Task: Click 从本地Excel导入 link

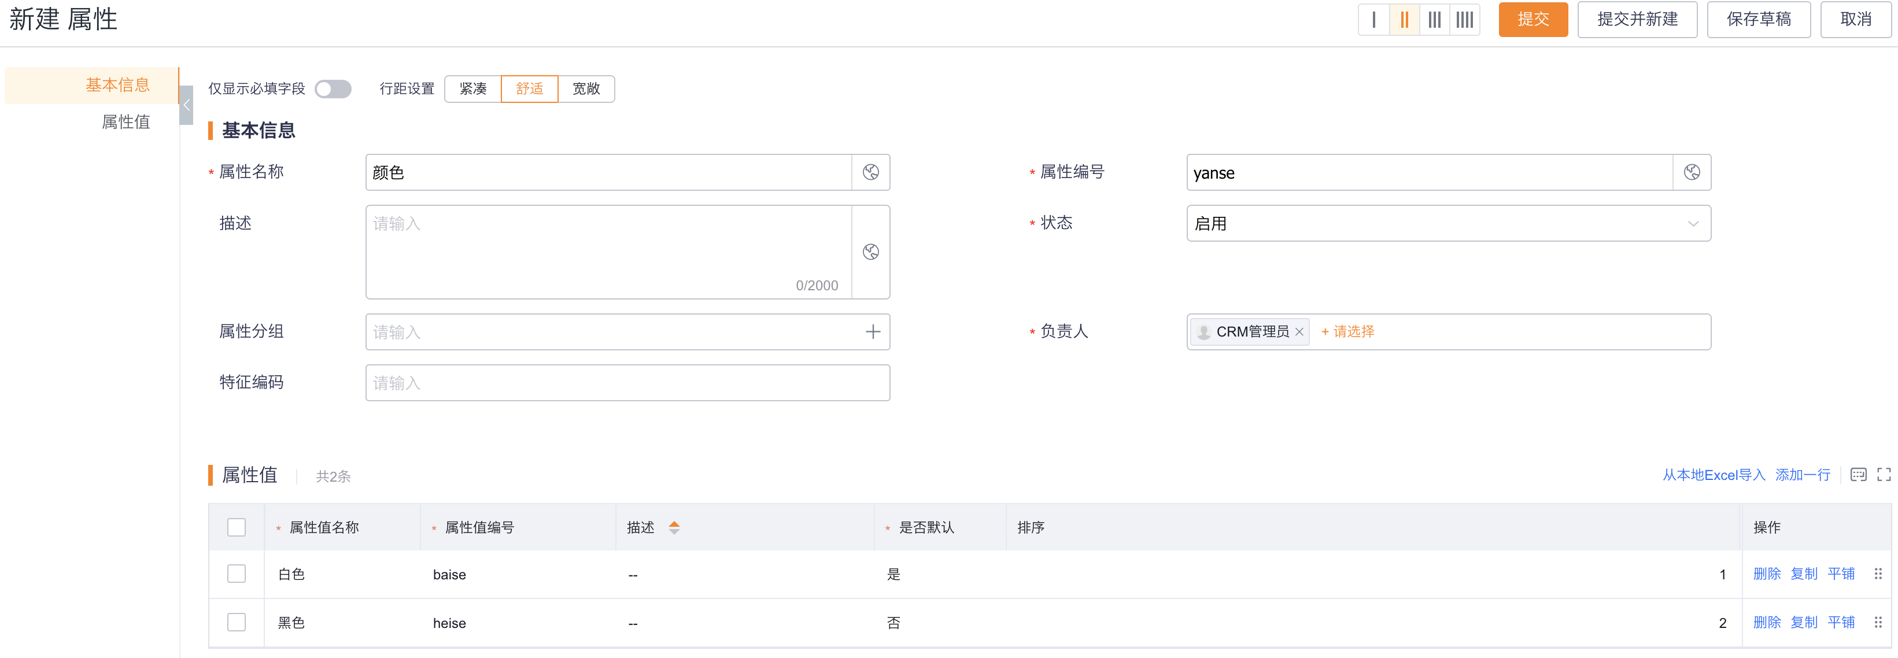Action: point(1714,475)
